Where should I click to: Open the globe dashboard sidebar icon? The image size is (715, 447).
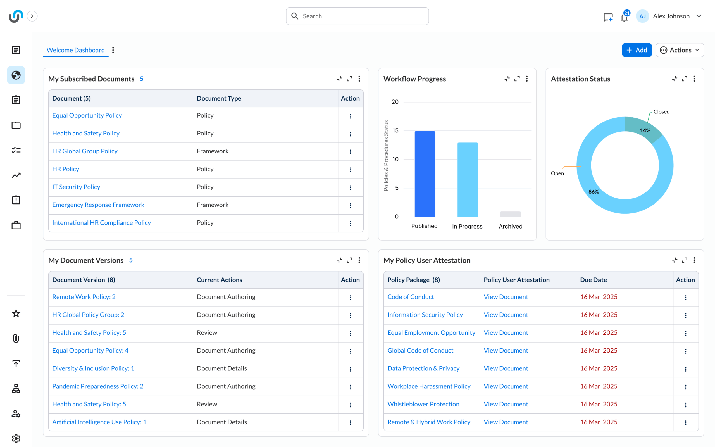[x=16, y=75]
